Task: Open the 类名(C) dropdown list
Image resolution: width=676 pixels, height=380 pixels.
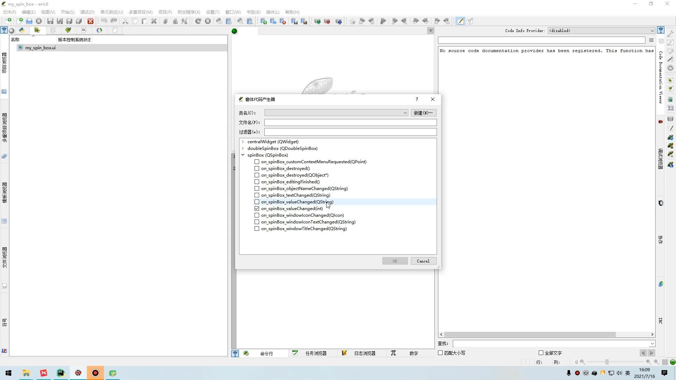Action: (x=405, y=113)
